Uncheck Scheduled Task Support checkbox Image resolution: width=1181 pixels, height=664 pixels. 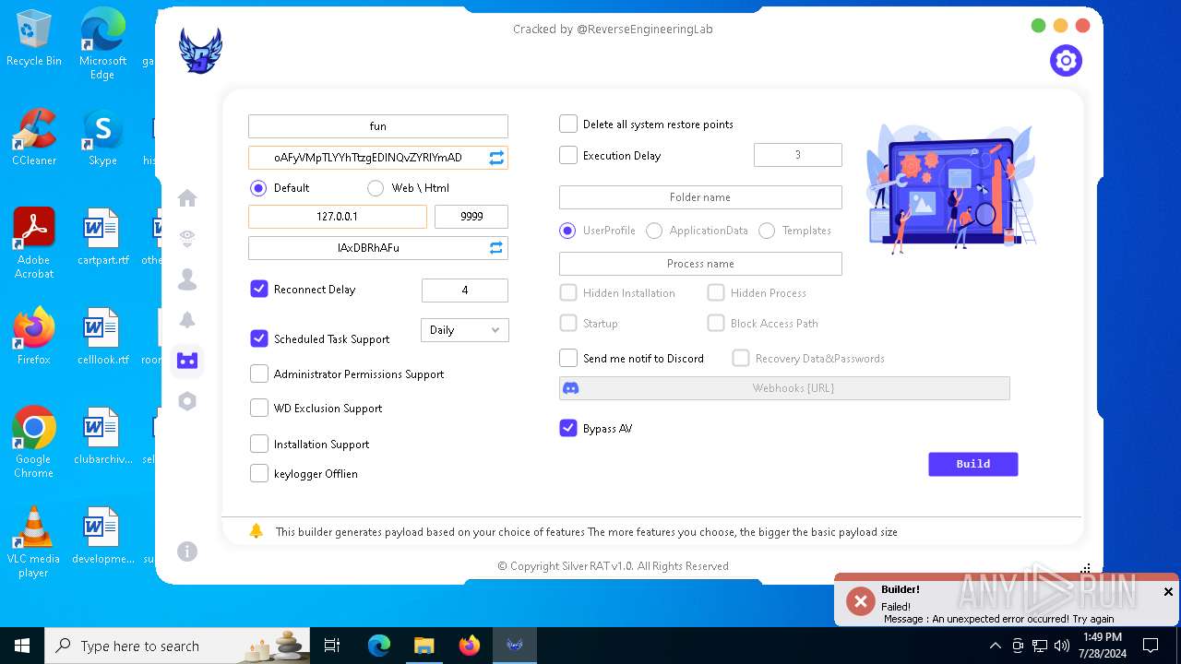coord(259,338)
